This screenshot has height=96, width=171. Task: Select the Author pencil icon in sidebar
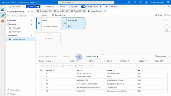click(x=3, y=15)
